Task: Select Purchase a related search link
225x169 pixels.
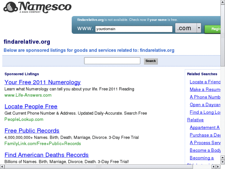Action: [205, 135]
